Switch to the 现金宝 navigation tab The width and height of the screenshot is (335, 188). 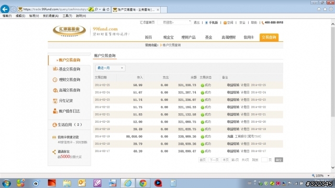click(169, 37)
